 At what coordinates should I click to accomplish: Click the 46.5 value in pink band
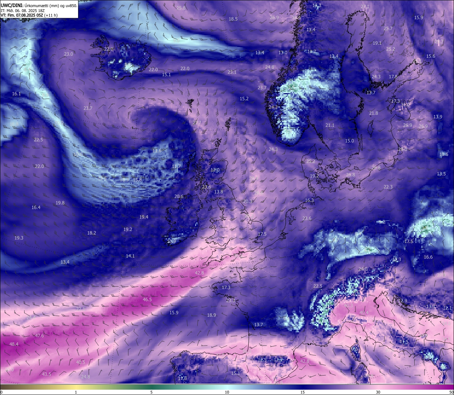pyautogui.click(x=147, y=299)
